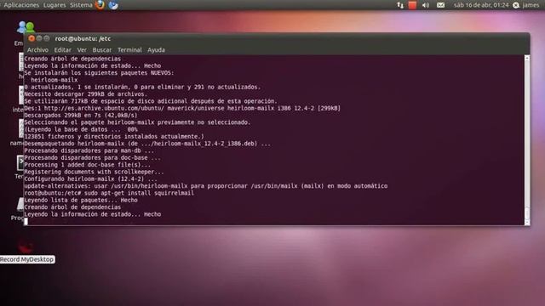
Task: Click the red recording indicator icon
Action: 412,5
